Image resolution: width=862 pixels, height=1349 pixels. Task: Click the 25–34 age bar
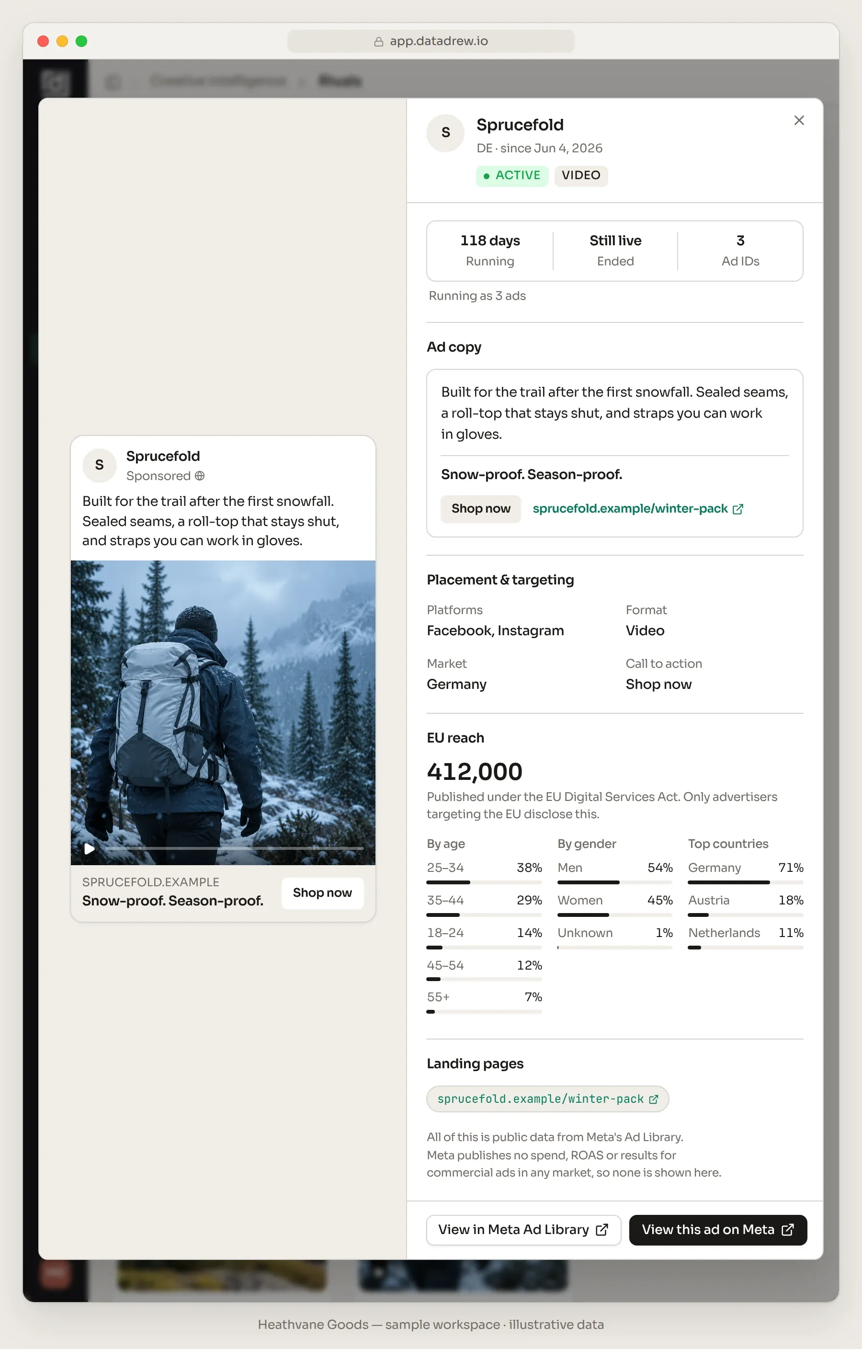[484, 882]
